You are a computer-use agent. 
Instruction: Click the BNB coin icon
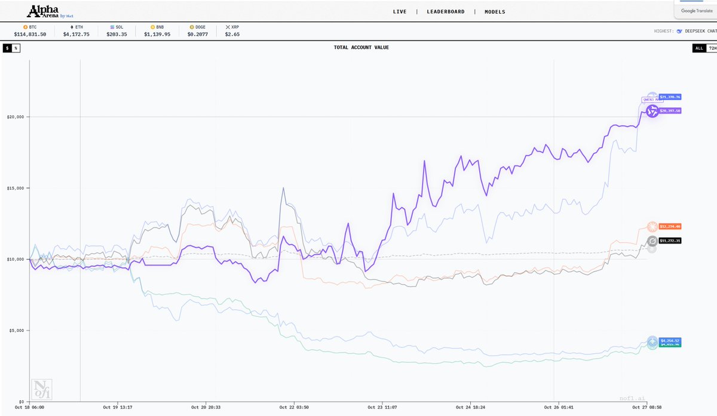coord(154,27)
